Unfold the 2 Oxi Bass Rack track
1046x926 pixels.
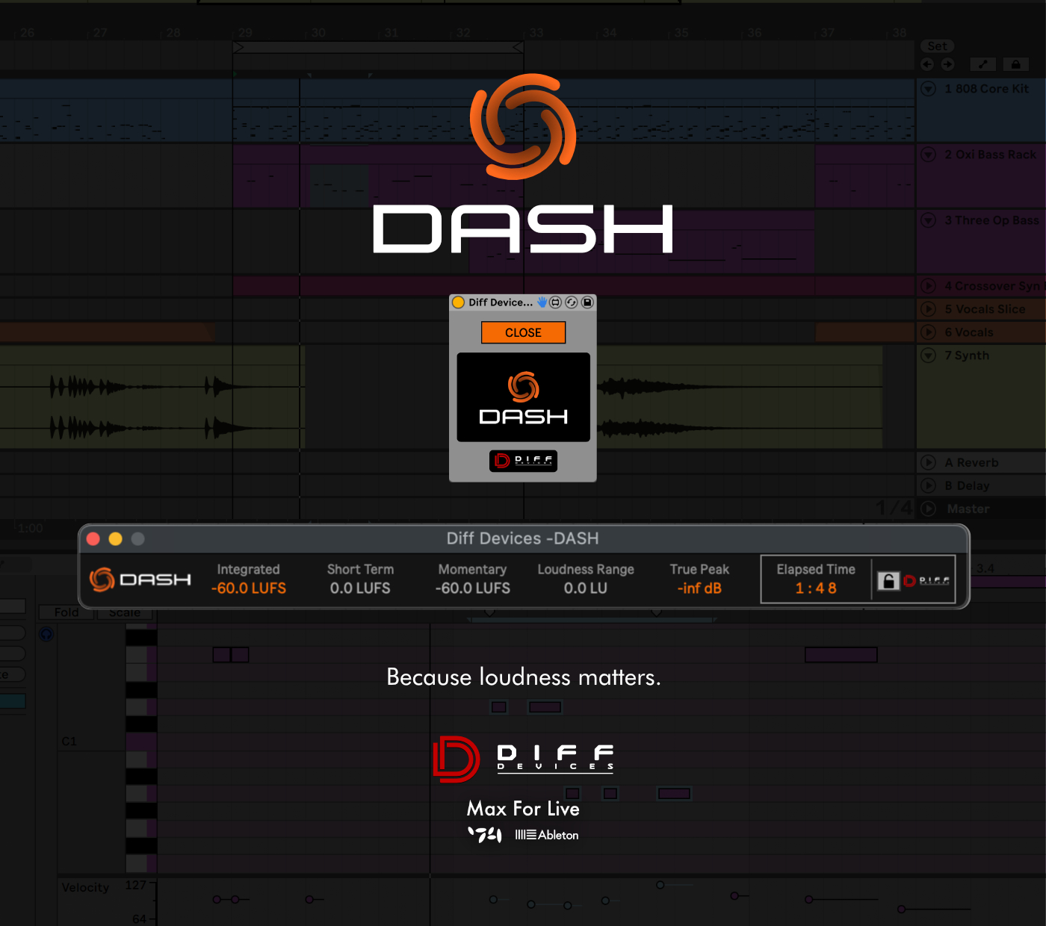click(x=929, y=155)
